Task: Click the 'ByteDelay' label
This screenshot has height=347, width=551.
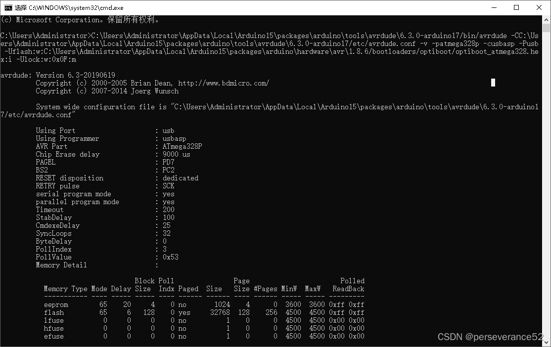Action: click(54, 241)
